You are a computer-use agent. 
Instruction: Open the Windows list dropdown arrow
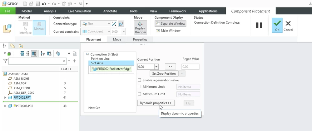pyautogui.click(x=75, y=4)
